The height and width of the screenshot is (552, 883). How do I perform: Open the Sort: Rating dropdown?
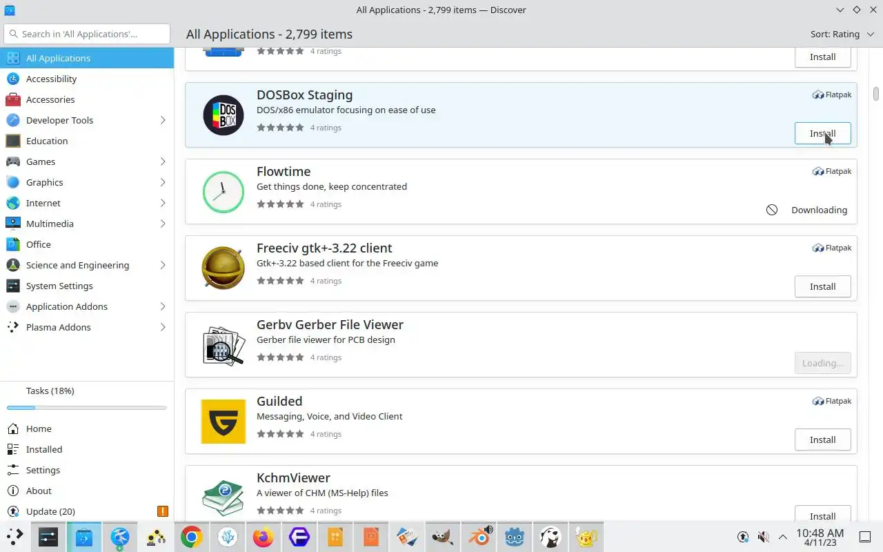[x=842, y=34]
